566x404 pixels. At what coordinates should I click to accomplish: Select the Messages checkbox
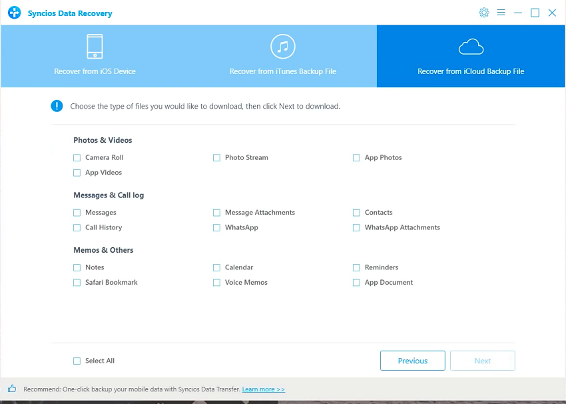pos(77,213)
